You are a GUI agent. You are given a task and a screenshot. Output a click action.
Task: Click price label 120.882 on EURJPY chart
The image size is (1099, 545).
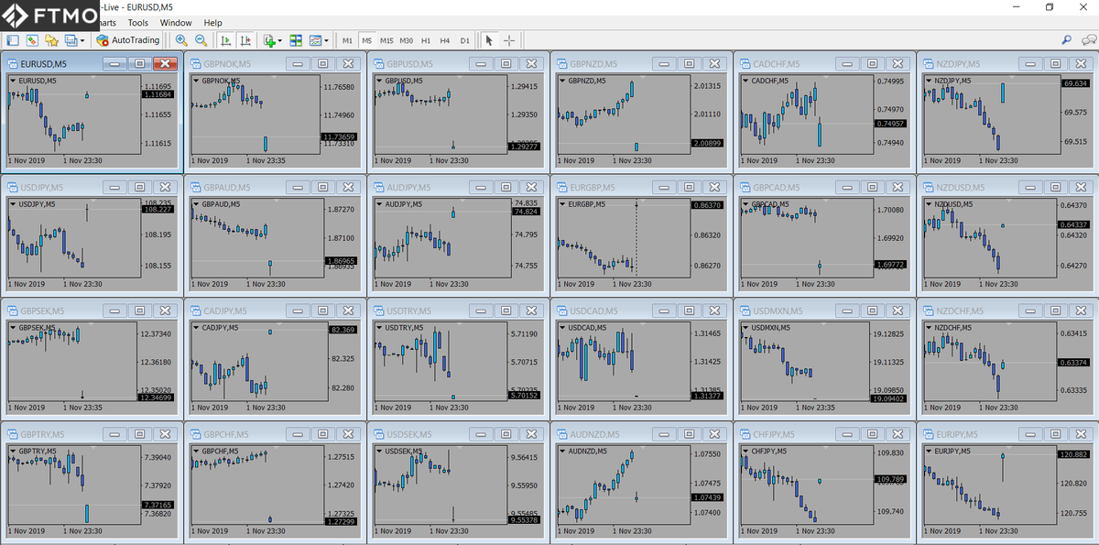pyautogui.click(x=1074, y=454)
